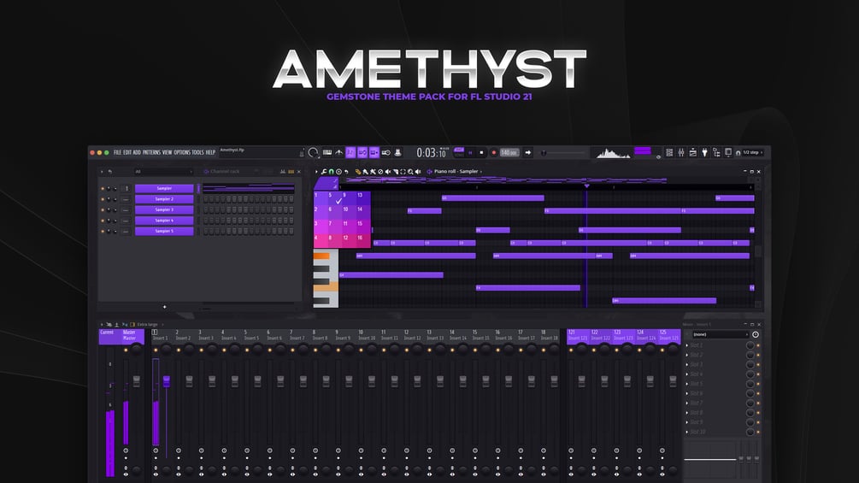
Task: Open the FILE menu
Action: 117,153
